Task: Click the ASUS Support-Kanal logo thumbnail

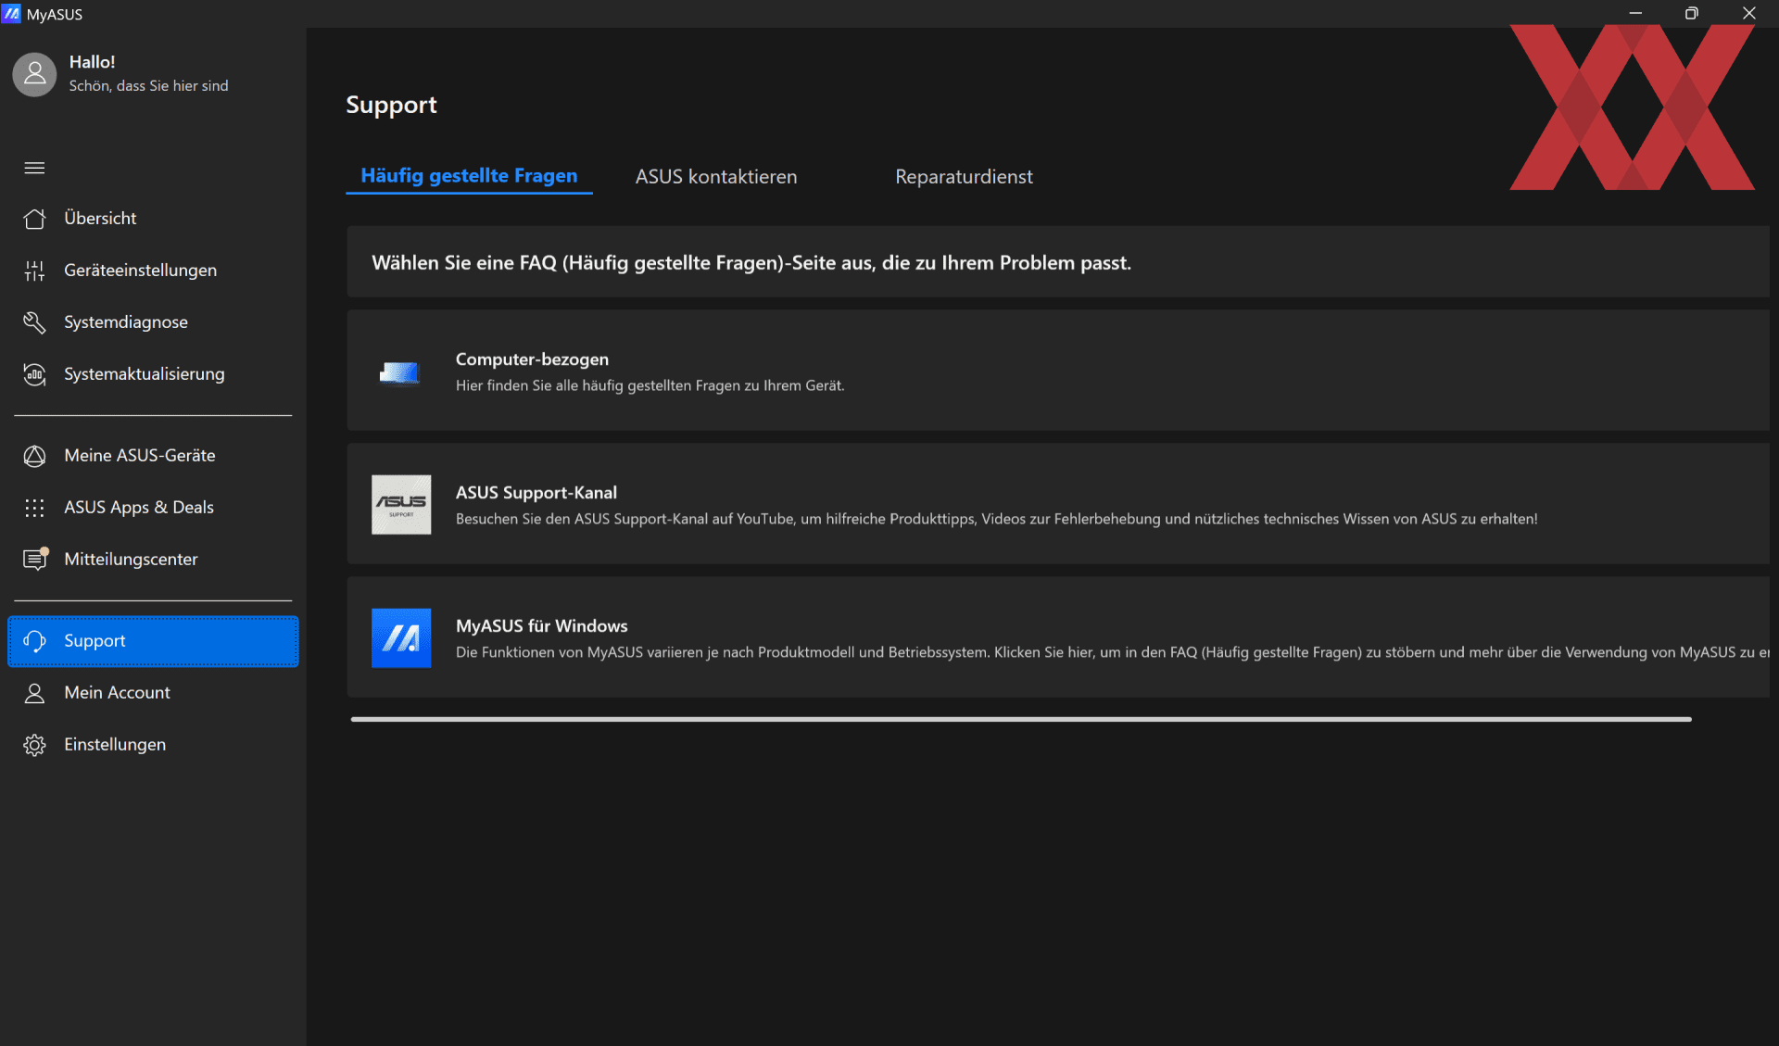Action: click(x=401, y=505)
